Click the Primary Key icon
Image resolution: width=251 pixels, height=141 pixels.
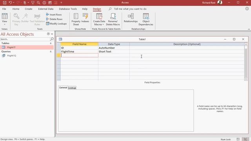pos(16,19)
